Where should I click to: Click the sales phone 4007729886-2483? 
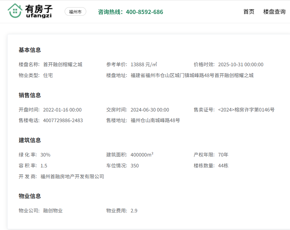63,120
